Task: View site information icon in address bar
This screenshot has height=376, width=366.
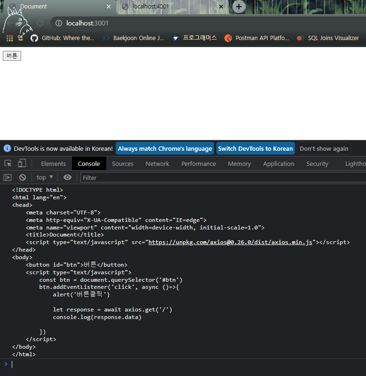Action: pos(59,23)
